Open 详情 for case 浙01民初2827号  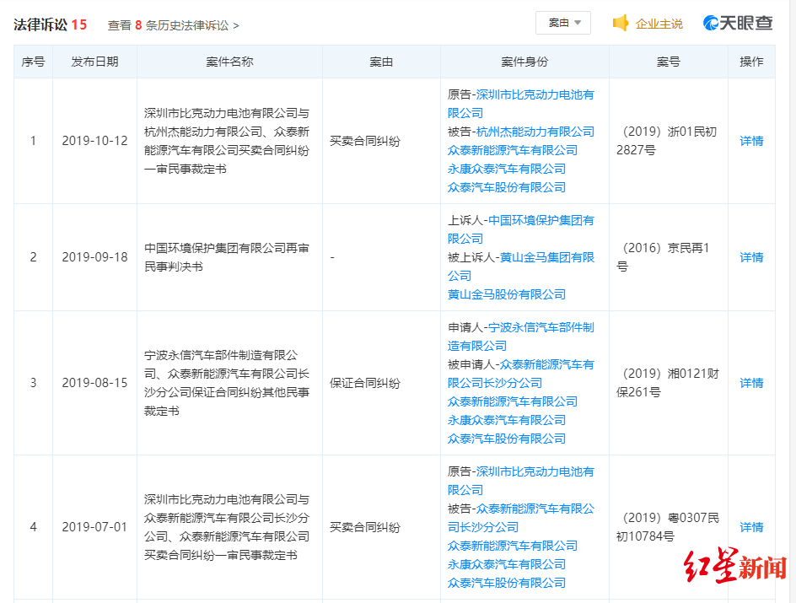coord(751,141)
